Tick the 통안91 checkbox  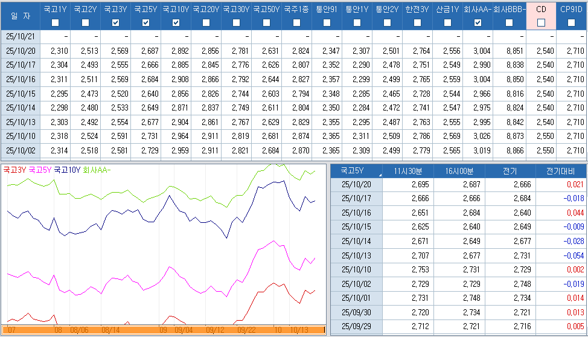(327, 22)
